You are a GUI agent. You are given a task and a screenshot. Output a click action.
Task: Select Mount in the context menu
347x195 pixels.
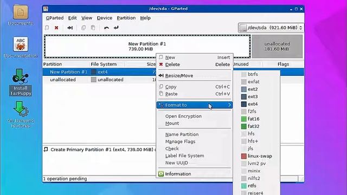point(195,123)
